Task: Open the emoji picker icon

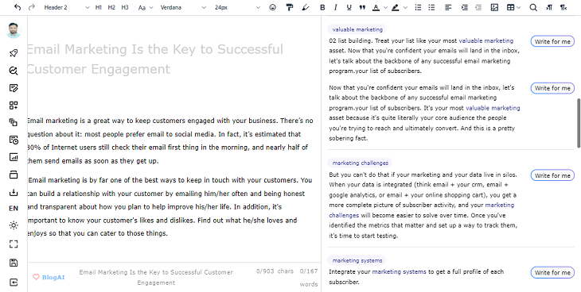Action: pos(273,7)
